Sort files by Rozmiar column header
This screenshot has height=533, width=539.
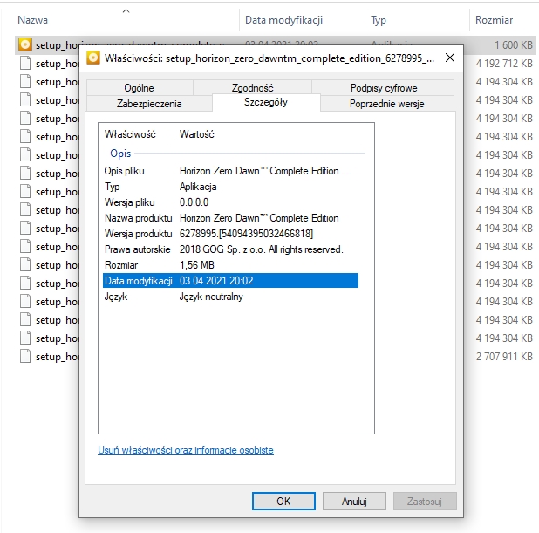point(494,20)
